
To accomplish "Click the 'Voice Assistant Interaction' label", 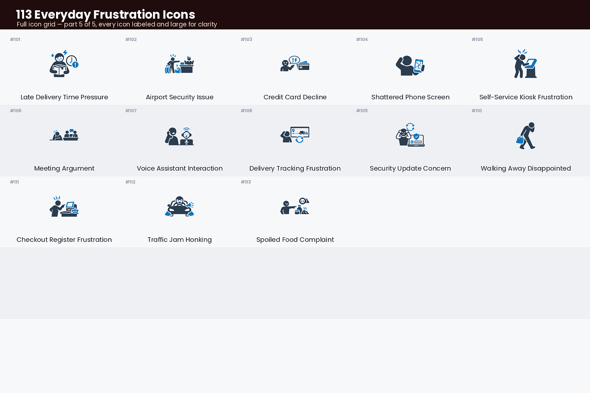I will (x=179, y=168).
